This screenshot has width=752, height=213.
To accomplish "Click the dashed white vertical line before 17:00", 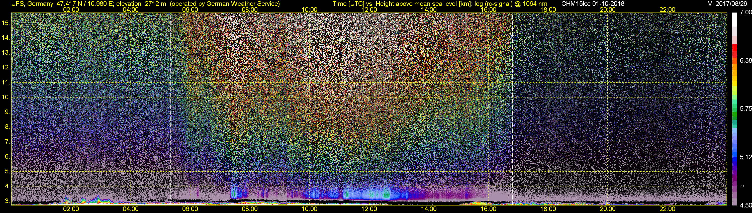I will [512, 109].
